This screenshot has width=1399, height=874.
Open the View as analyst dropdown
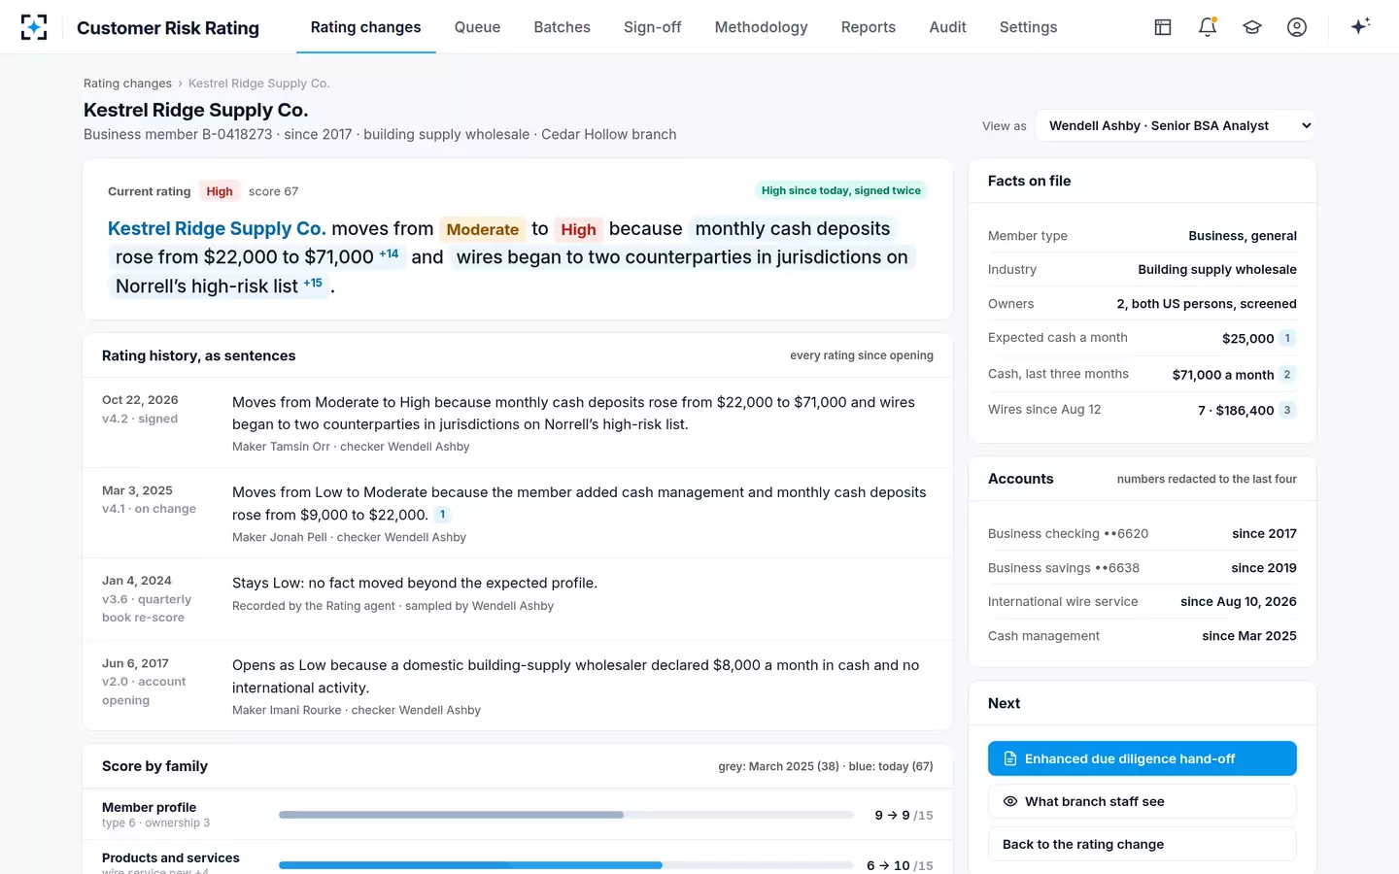click(1176, 125)
